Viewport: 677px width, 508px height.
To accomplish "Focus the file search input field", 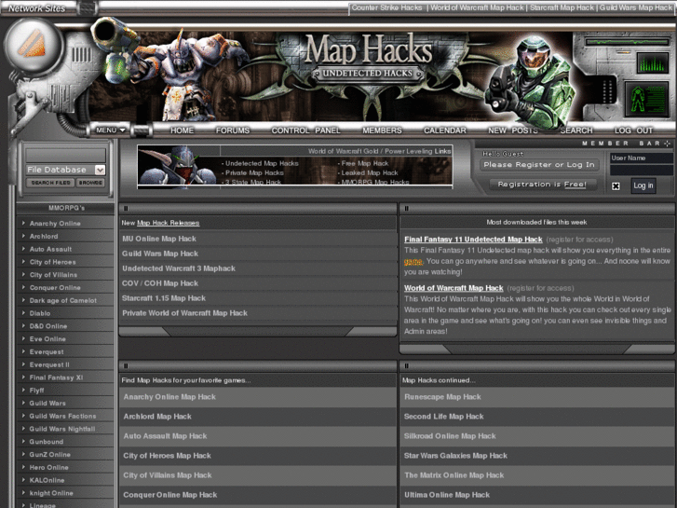I will click(x=65, y=156).
